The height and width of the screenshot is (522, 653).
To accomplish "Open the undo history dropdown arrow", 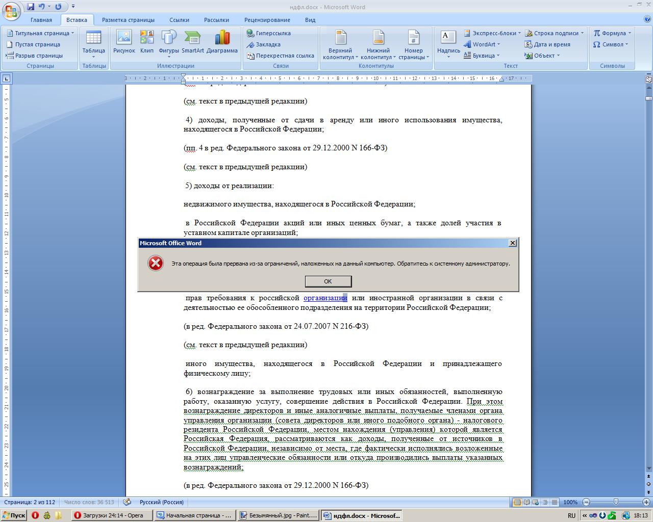I will [49, 7].
